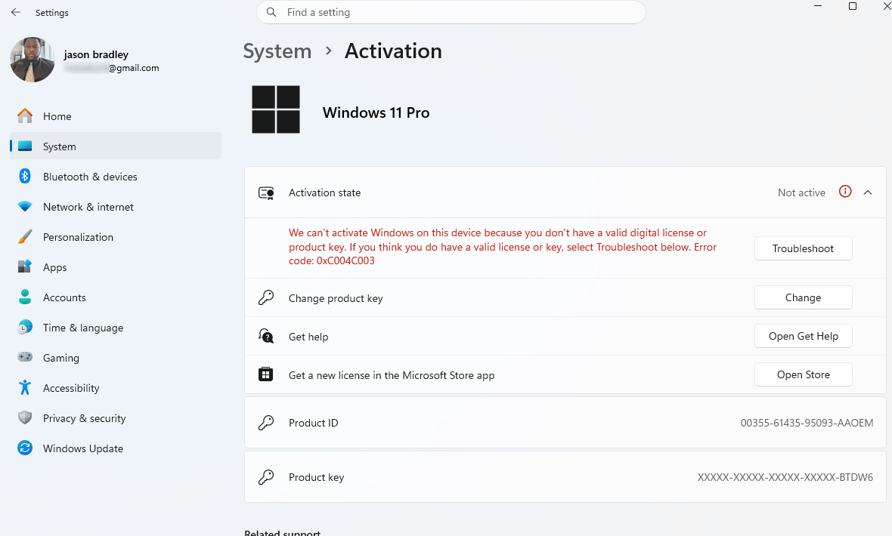Viewport: 892px width, 536px height.
Task: Open Windows Update settings
Action: (x=116, y=448)
